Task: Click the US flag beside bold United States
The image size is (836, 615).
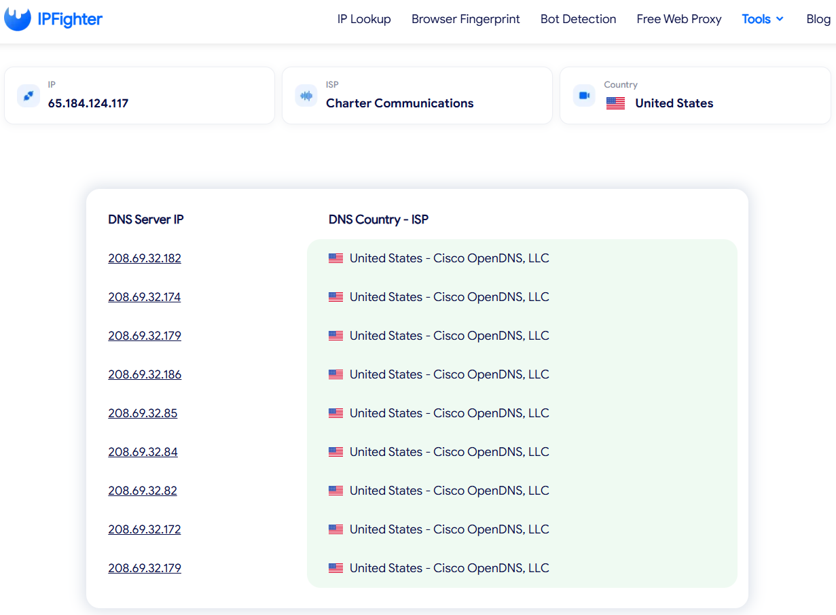Action: pos(615,103)
